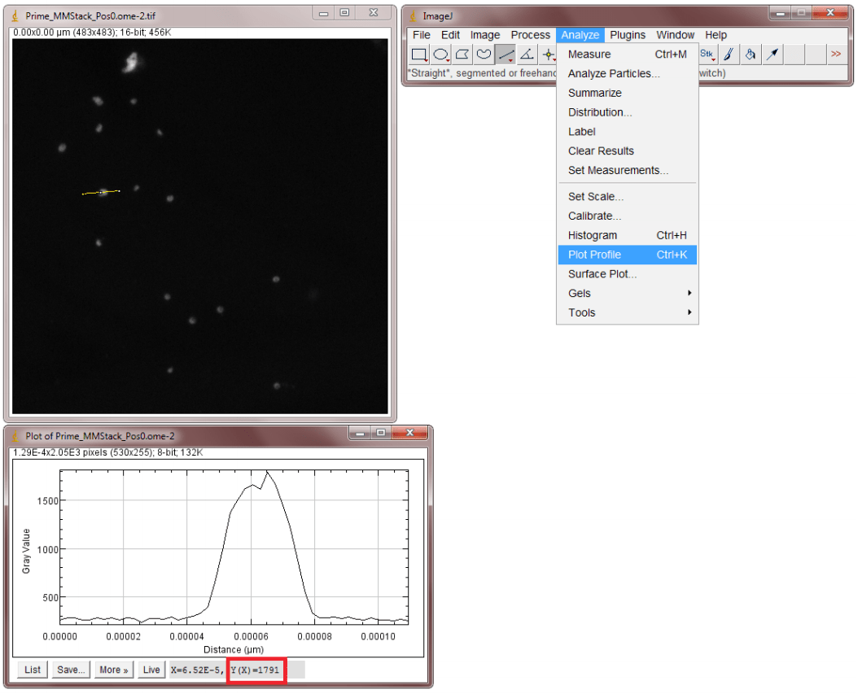Click the bright cell cluster near image top
This screenshot has width=858, height=694.
click(131, 63)
